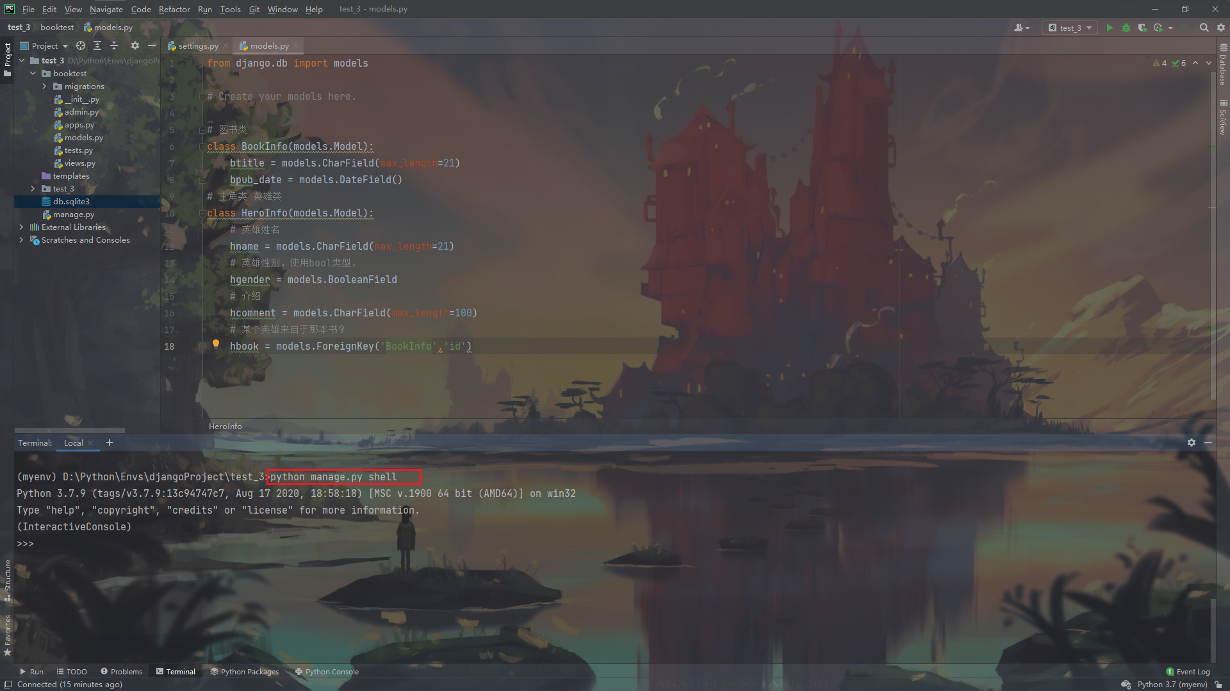Open Terminal settings gear
Screen dimensions: 1230x691
(x=1192, y=443)
